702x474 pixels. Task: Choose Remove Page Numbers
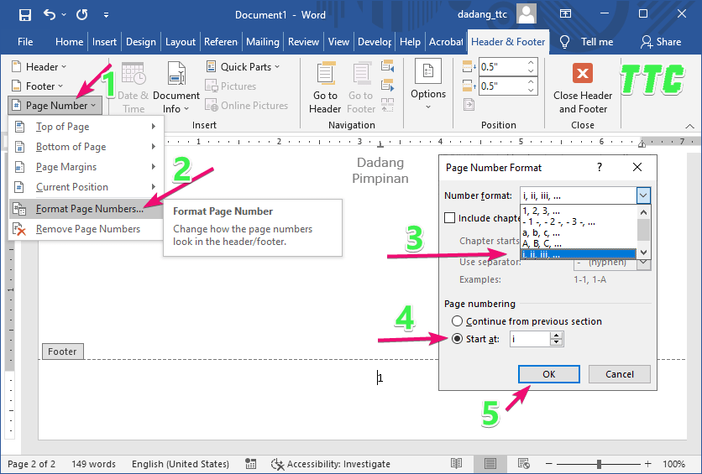pos(86,229)
